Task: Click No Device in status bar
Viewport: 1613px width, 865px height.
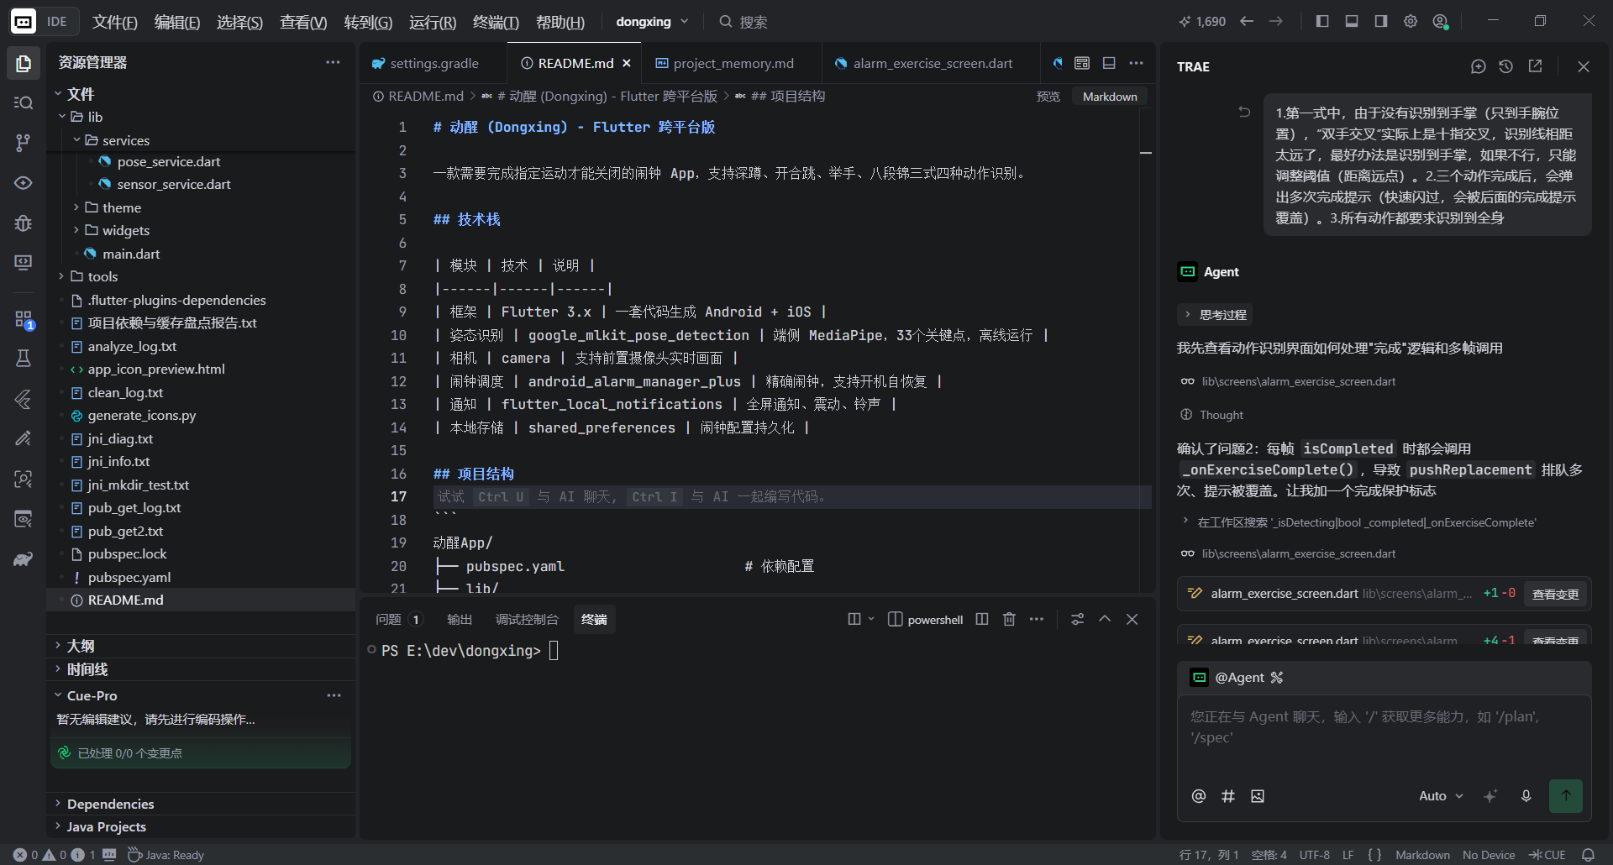Action: coord(1488,855)
